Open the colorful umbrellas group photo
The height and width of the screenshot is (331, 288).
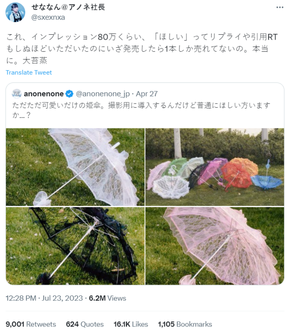pos(215,167)
